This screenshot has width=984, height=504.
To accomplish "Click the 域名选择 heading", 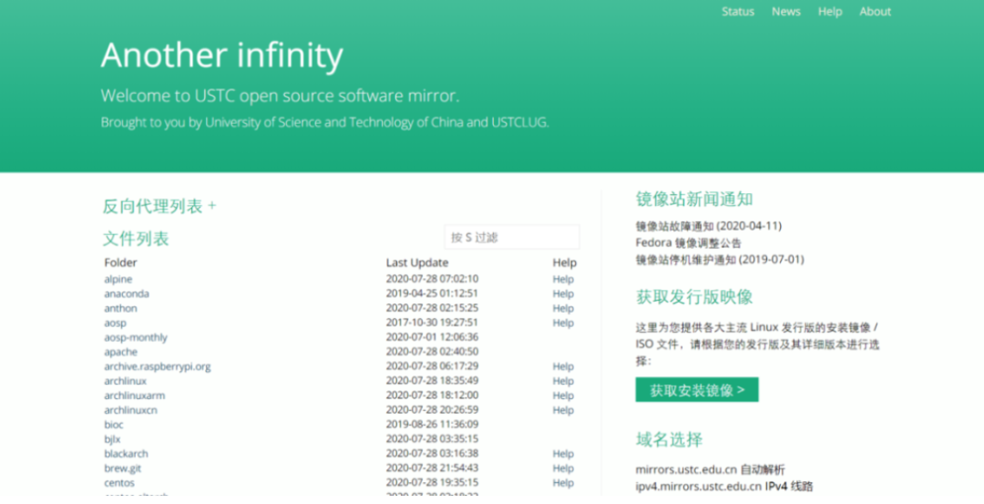I will 669,439.
